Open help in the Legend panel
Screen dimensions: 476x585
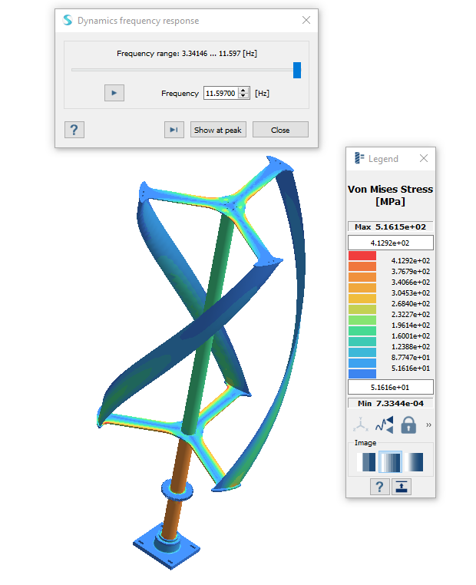click(379, 486)
